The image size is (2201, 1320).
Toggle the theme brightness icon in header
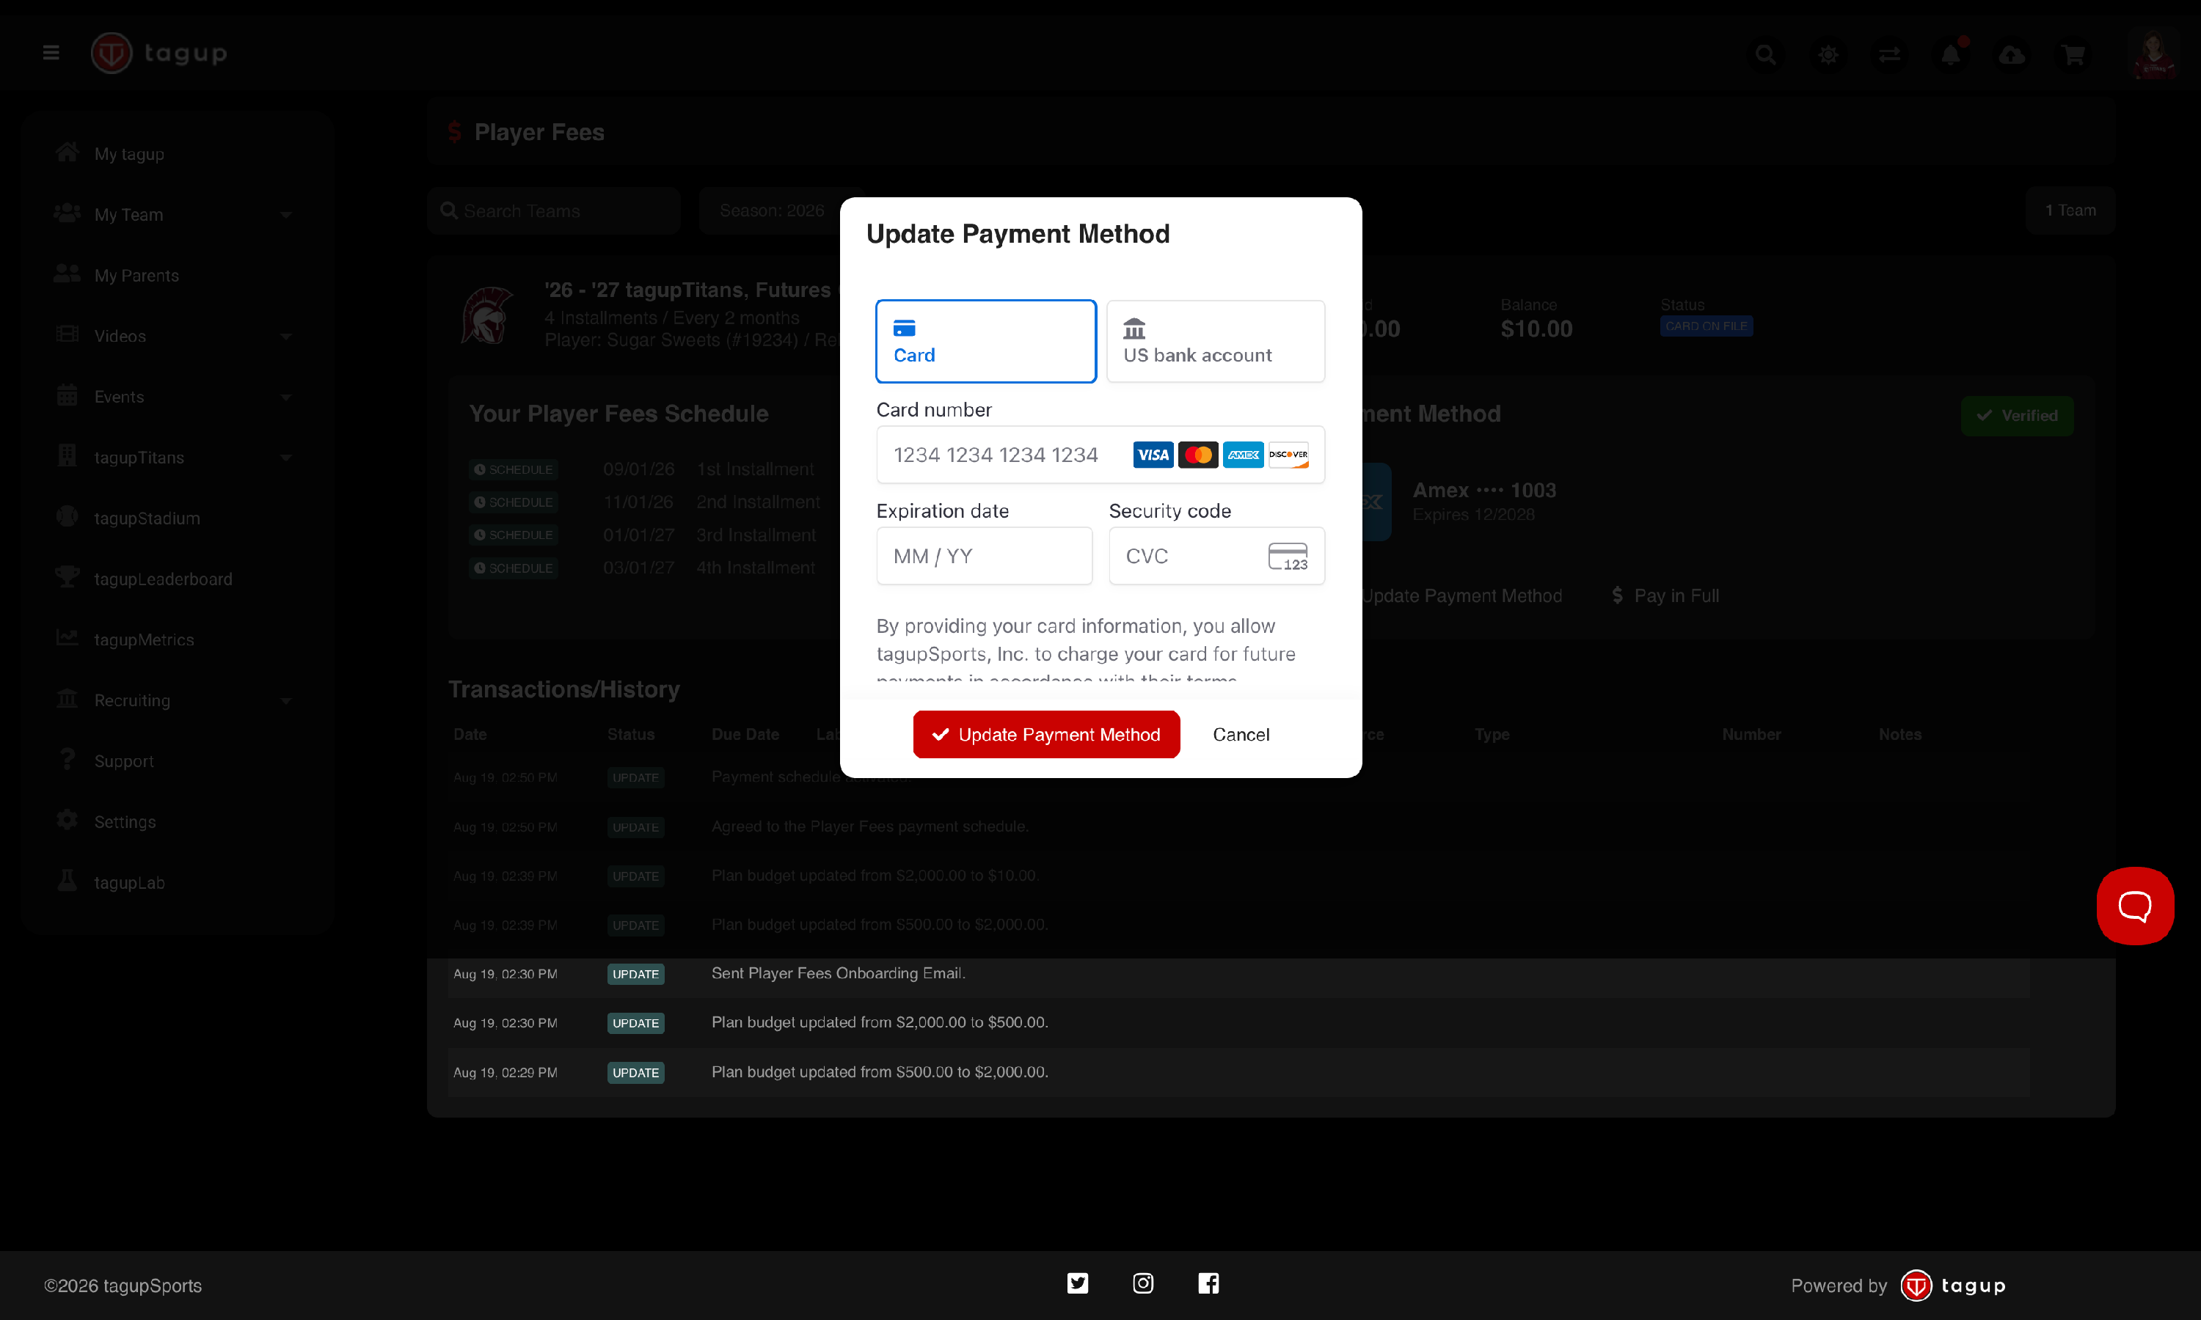(1828, 55)
